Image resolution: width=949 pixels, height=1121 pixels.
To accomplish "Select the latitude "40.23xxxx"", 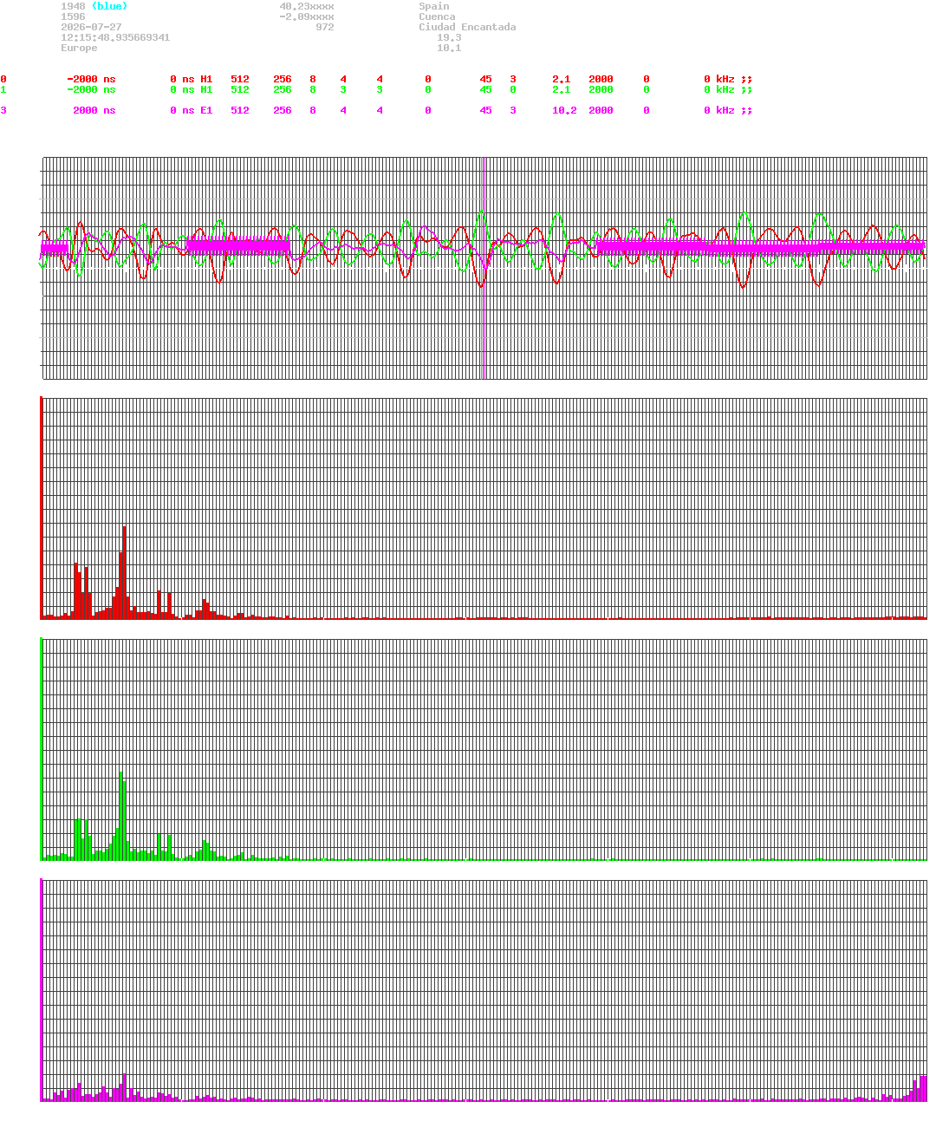I will click(x=307, y=6).
